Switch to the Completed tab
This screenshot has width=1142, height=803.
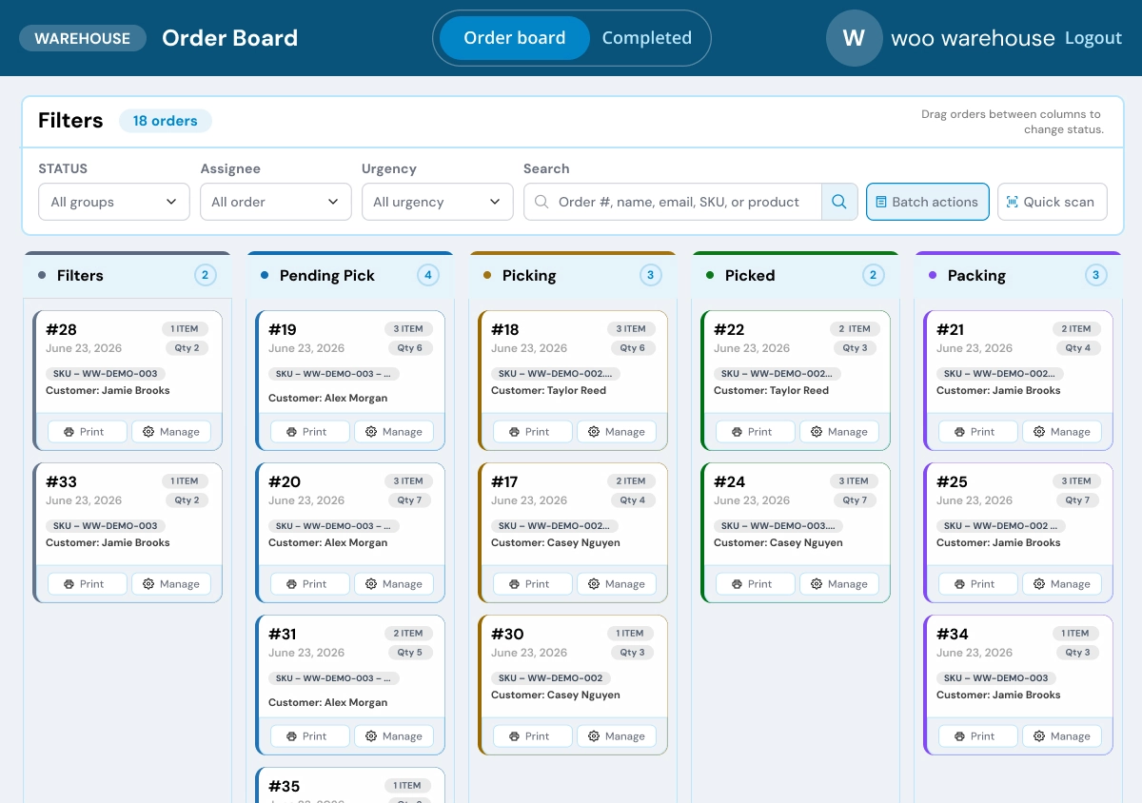tap(647, 38)
